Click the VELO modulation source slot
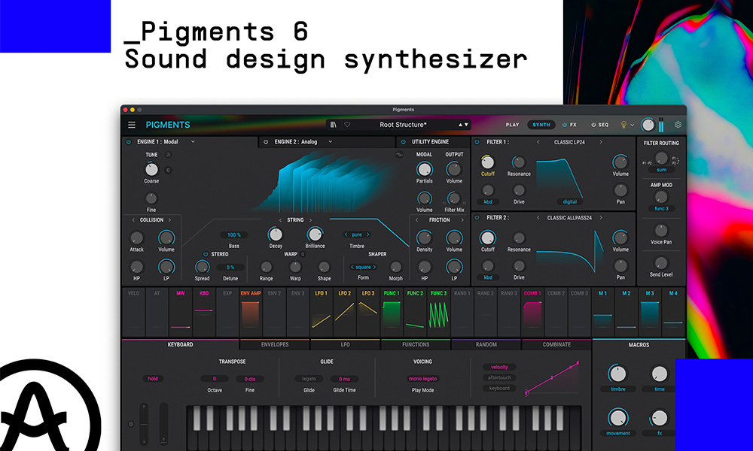Screen dimensions: 753x451 pyautogui.click(x=133, y=313)
